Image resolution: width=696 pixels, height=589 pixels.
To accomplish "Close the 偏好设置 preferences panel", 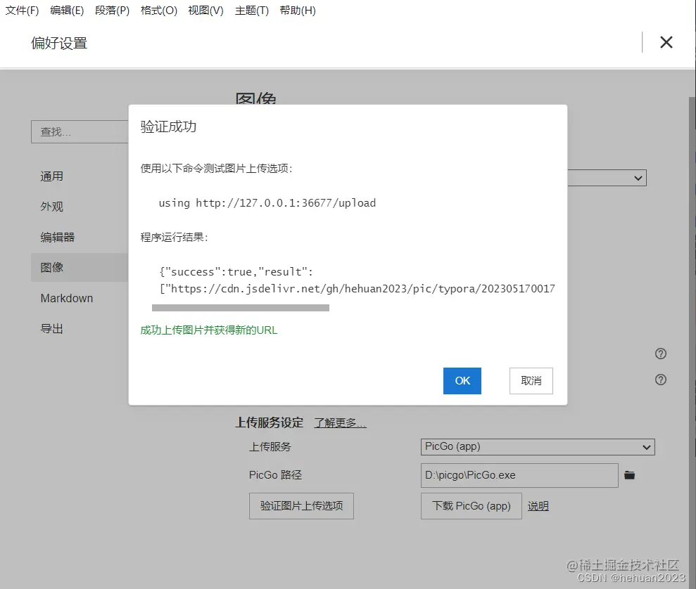I will coord(666,43).
